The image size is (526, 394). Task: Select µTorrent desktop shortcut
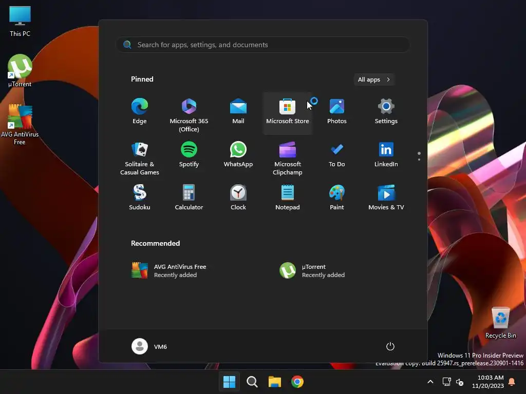point(20,71)
